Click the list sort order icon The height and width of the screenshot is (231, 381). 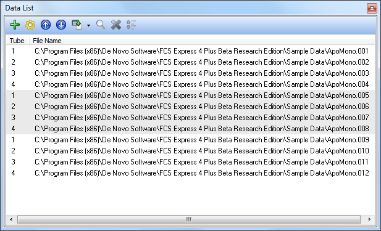pyautogui.click(x=131, y=25)
